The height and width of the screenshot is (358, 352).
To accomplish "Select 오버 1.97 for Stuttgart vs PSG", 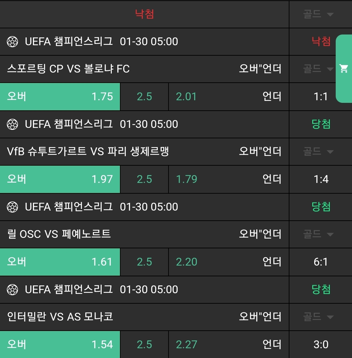I will pyautogui.click(x=60, y=179).
